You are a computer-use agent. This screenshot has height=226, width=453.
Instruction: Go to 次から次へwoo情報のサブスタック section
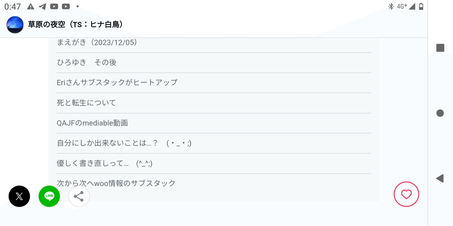click(x=116, y=183)
